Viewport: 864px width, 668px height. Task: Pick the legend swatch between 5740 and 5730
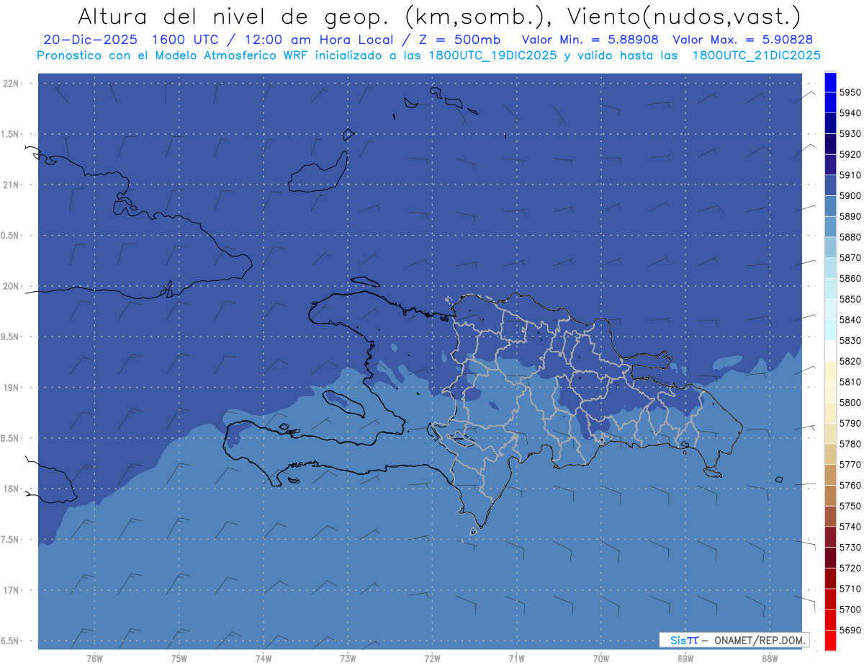[830, 537]
